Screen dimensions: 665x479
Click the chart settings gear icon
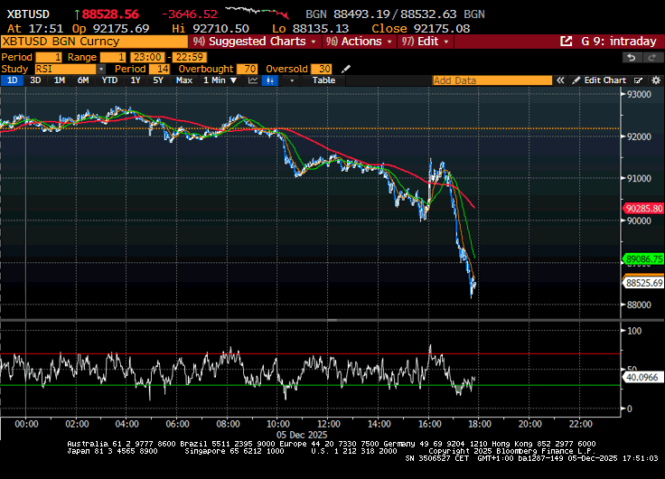click(x=654, y=80)
